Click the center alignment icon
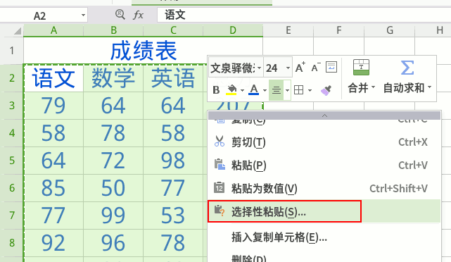 coord(277,90)
